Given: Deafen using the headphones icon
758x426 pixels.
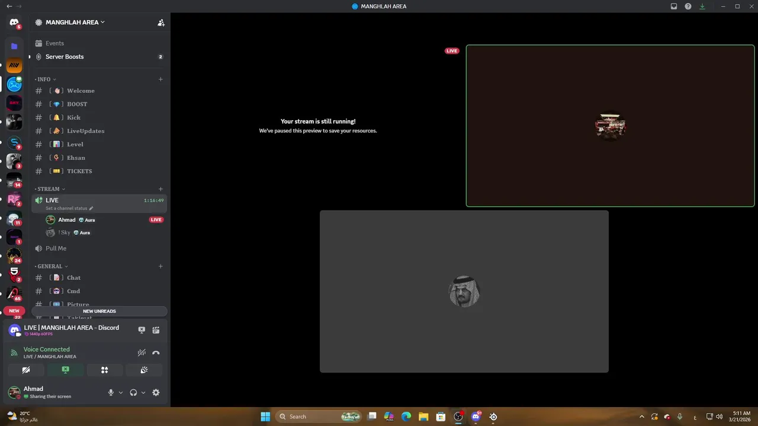Looking at the screenshot, I should click(x=133, y=392).
